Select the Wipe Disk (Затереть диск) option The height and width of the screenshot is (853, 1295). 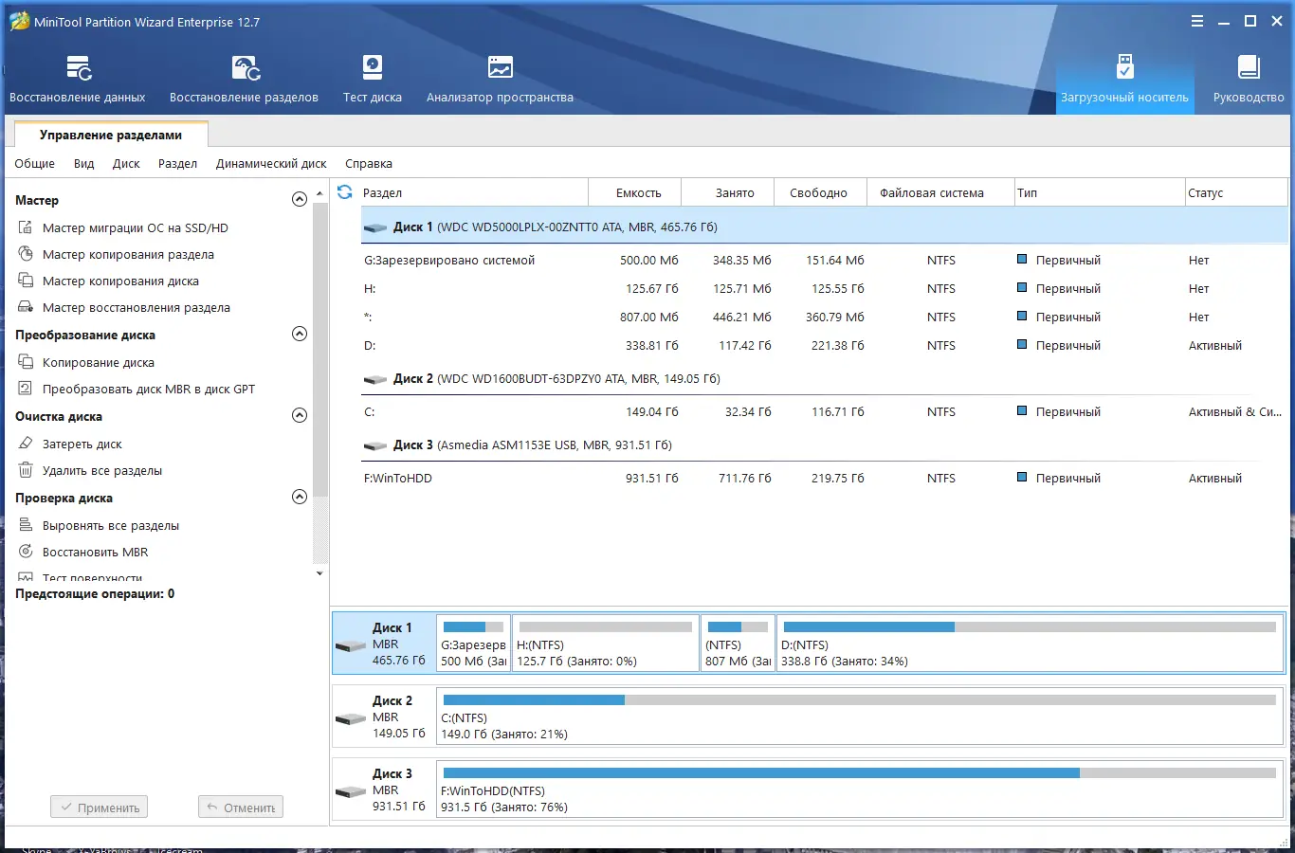coord(82,444)
